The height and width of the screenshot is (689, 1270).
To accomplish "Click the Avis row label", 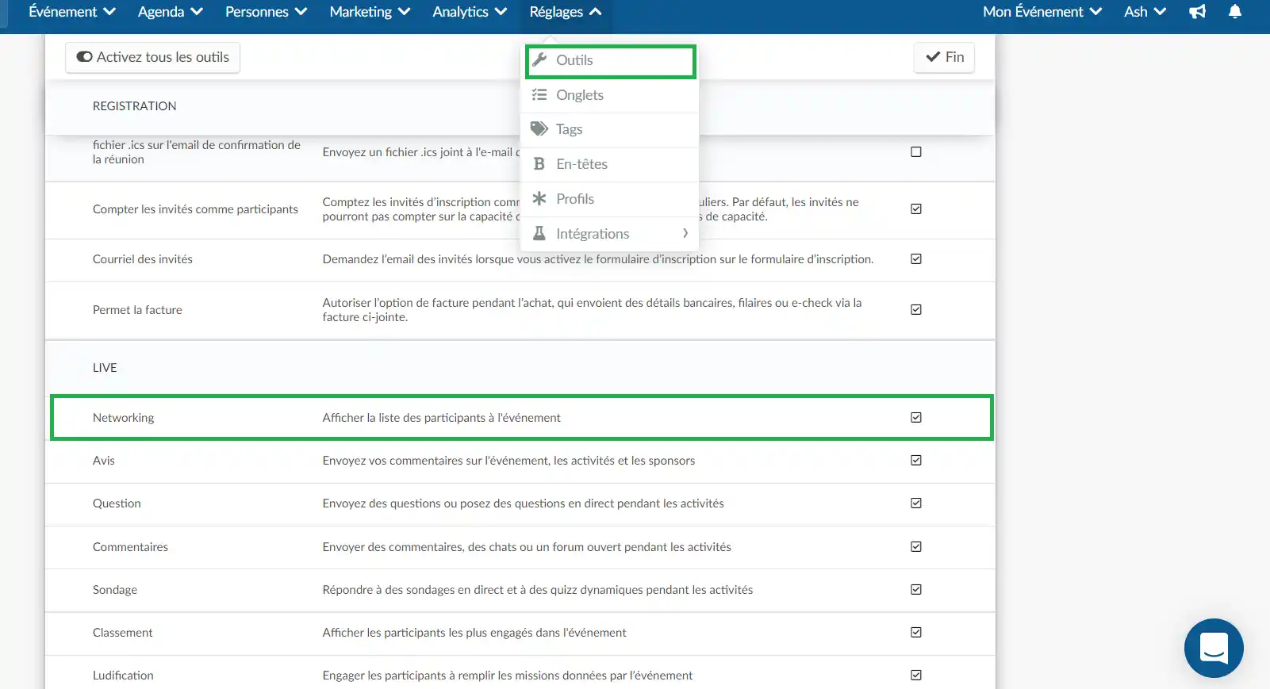I will pos(104,461).
